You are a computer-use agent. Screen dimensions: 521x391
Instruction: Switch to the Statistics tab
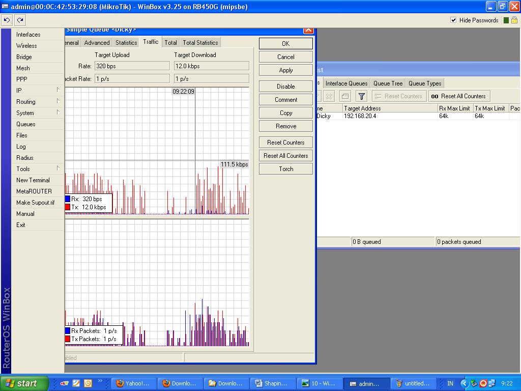[126, 43]
